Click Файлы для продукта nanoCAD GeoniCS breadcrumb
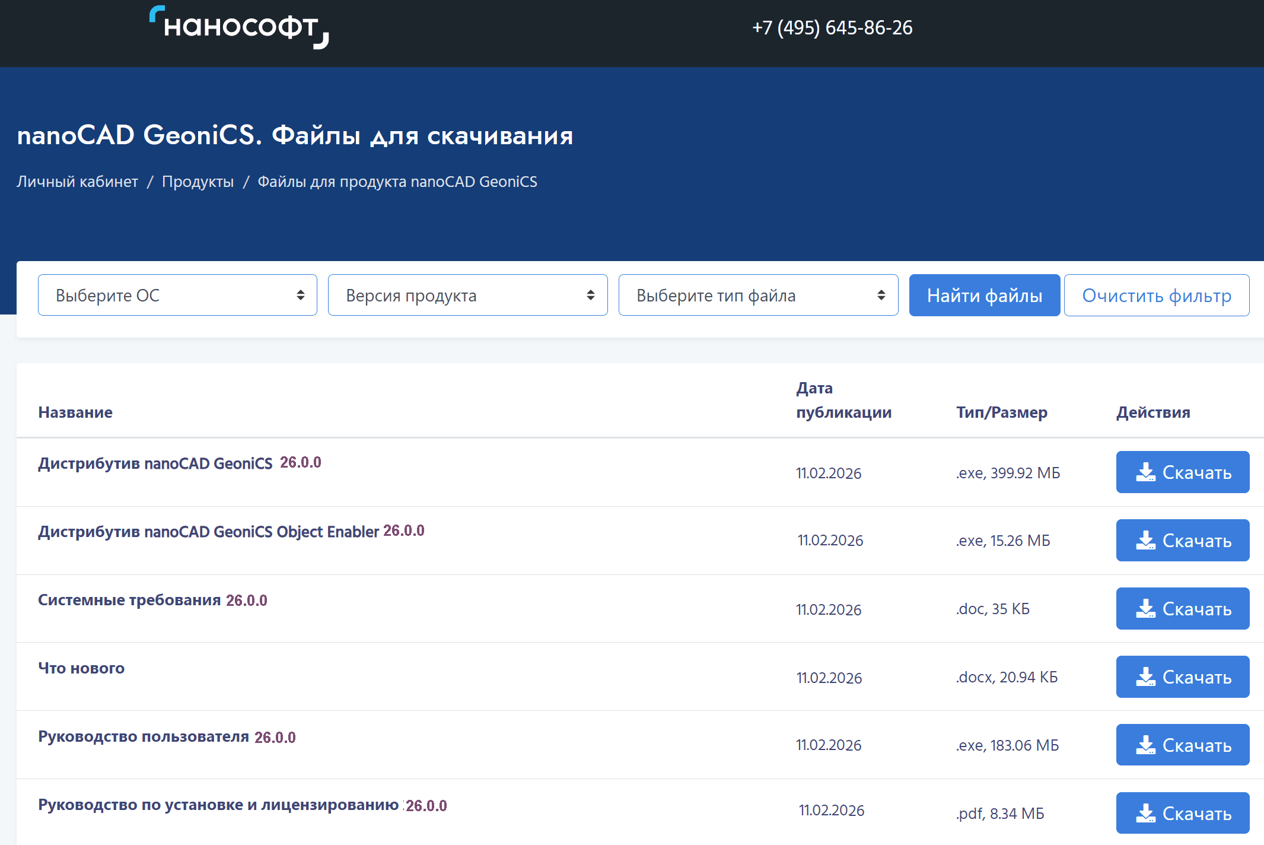Image resolution: width=1264 pixels, height=845 pixels. point(397,182)
